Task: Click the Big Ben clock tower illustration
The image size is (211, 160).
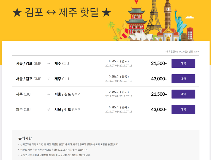Action: pyautogui.click(x=168, y=14)
